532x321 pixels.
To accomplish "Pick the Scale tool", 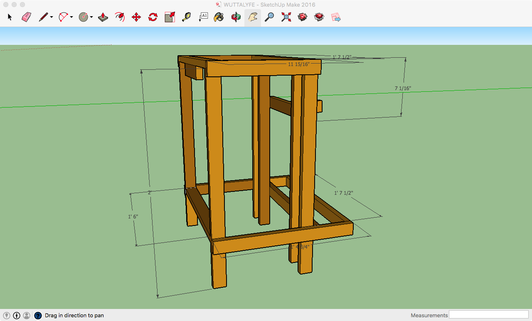I will point(170,17).
